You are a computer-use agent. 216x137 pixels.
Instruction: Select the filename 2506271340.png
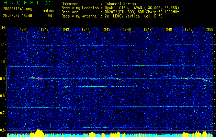18,9
